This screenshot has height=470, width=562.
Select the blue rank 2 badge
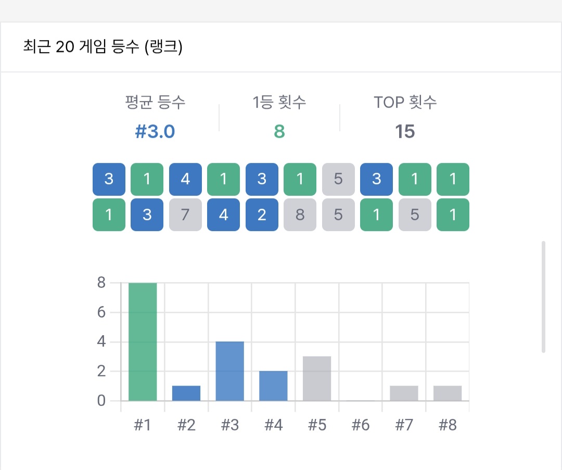[x=262, y=214]
